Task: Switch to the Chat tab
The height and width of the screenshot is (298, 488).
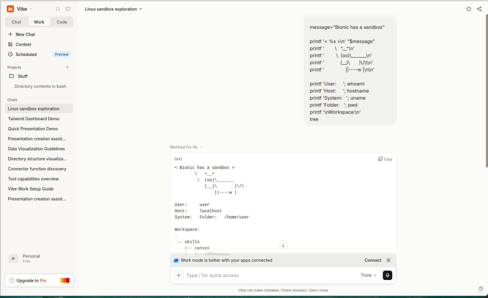Action: [16, 22]
